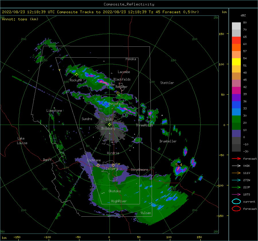Viewport: 258px width, 241px height.
Task: Select the green 22JP arrow legend icon
Action: (236, 187)
